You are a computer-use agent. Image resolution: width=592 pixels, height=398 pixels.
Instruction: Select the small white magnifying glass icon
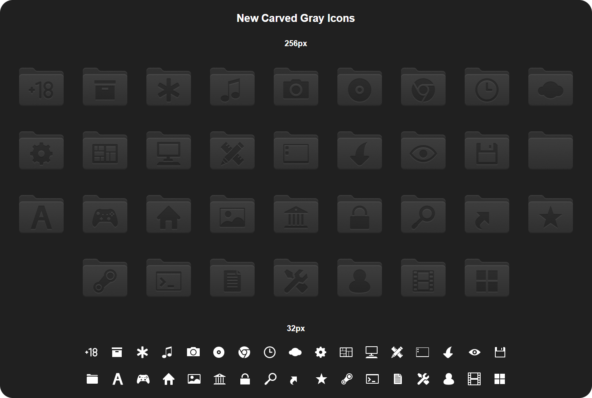[x=271, y=379]
